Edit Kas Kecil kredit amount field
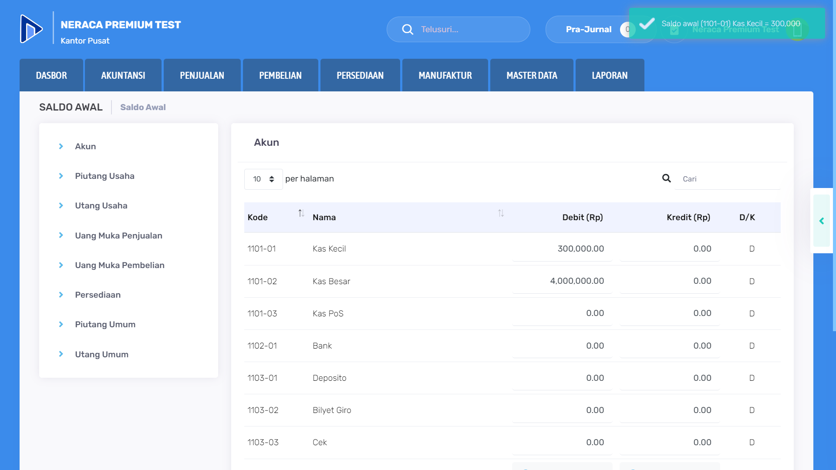This screenshot has width=836, height=470. point(670,249)
